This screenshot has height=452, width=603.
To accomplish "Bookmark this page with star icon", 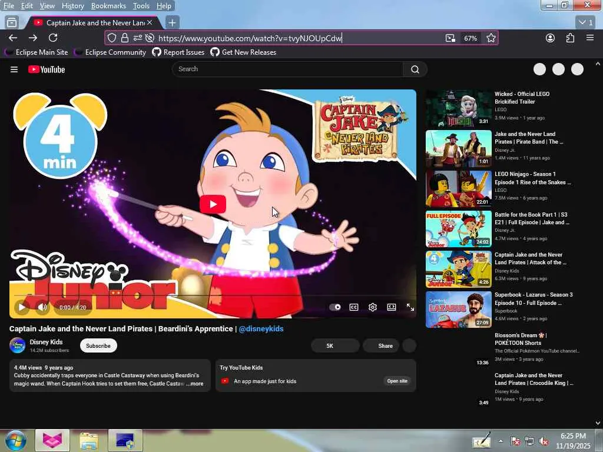I will [x=491, y=38].
